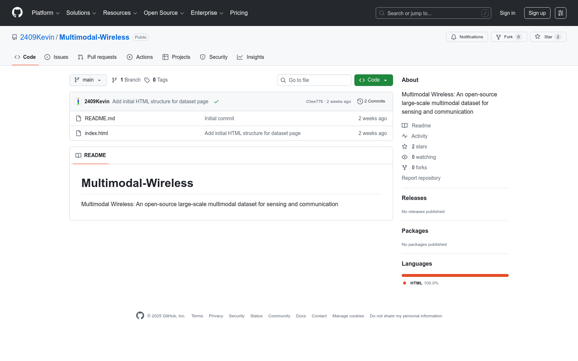Click the eye icon beside 0 watching
578x361 pixels.
click(x=405, y=157)
